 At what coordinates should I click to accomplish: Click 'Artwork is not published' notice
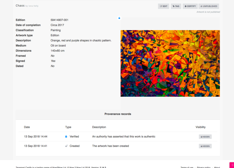click(208, 12)
